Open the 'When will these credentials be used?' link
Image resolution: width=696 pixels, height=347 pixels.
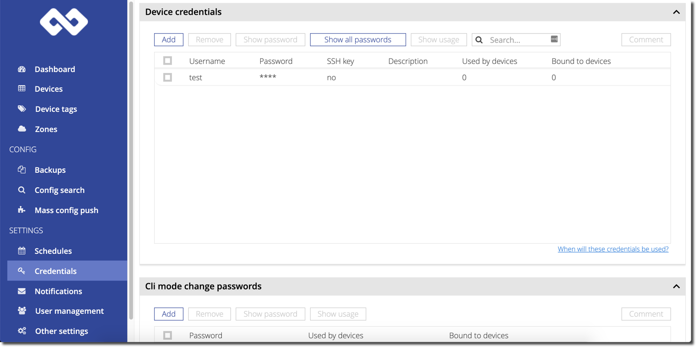pos(613,249)
